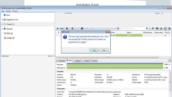Click the green torrent status progress bar
Viewport: 172px width, 97px height.
[129, 35]
